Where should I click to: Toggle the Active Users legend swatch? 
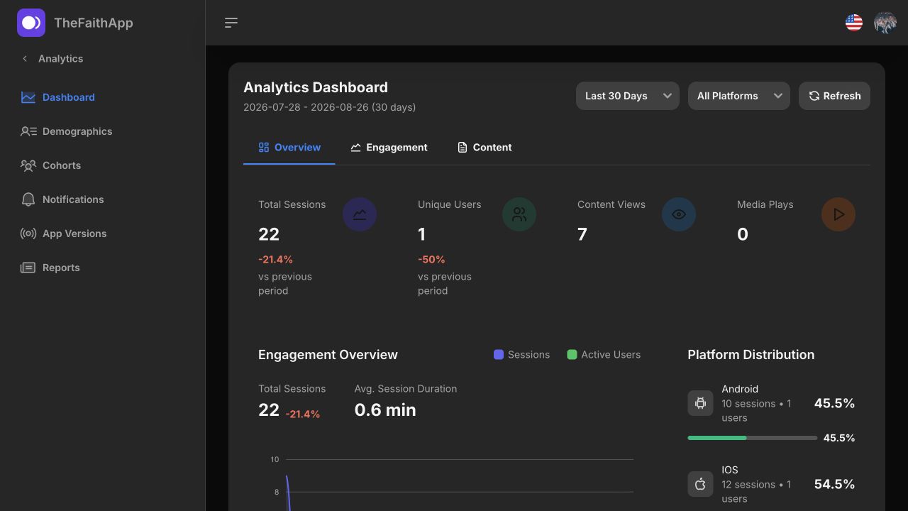[572, 355]
